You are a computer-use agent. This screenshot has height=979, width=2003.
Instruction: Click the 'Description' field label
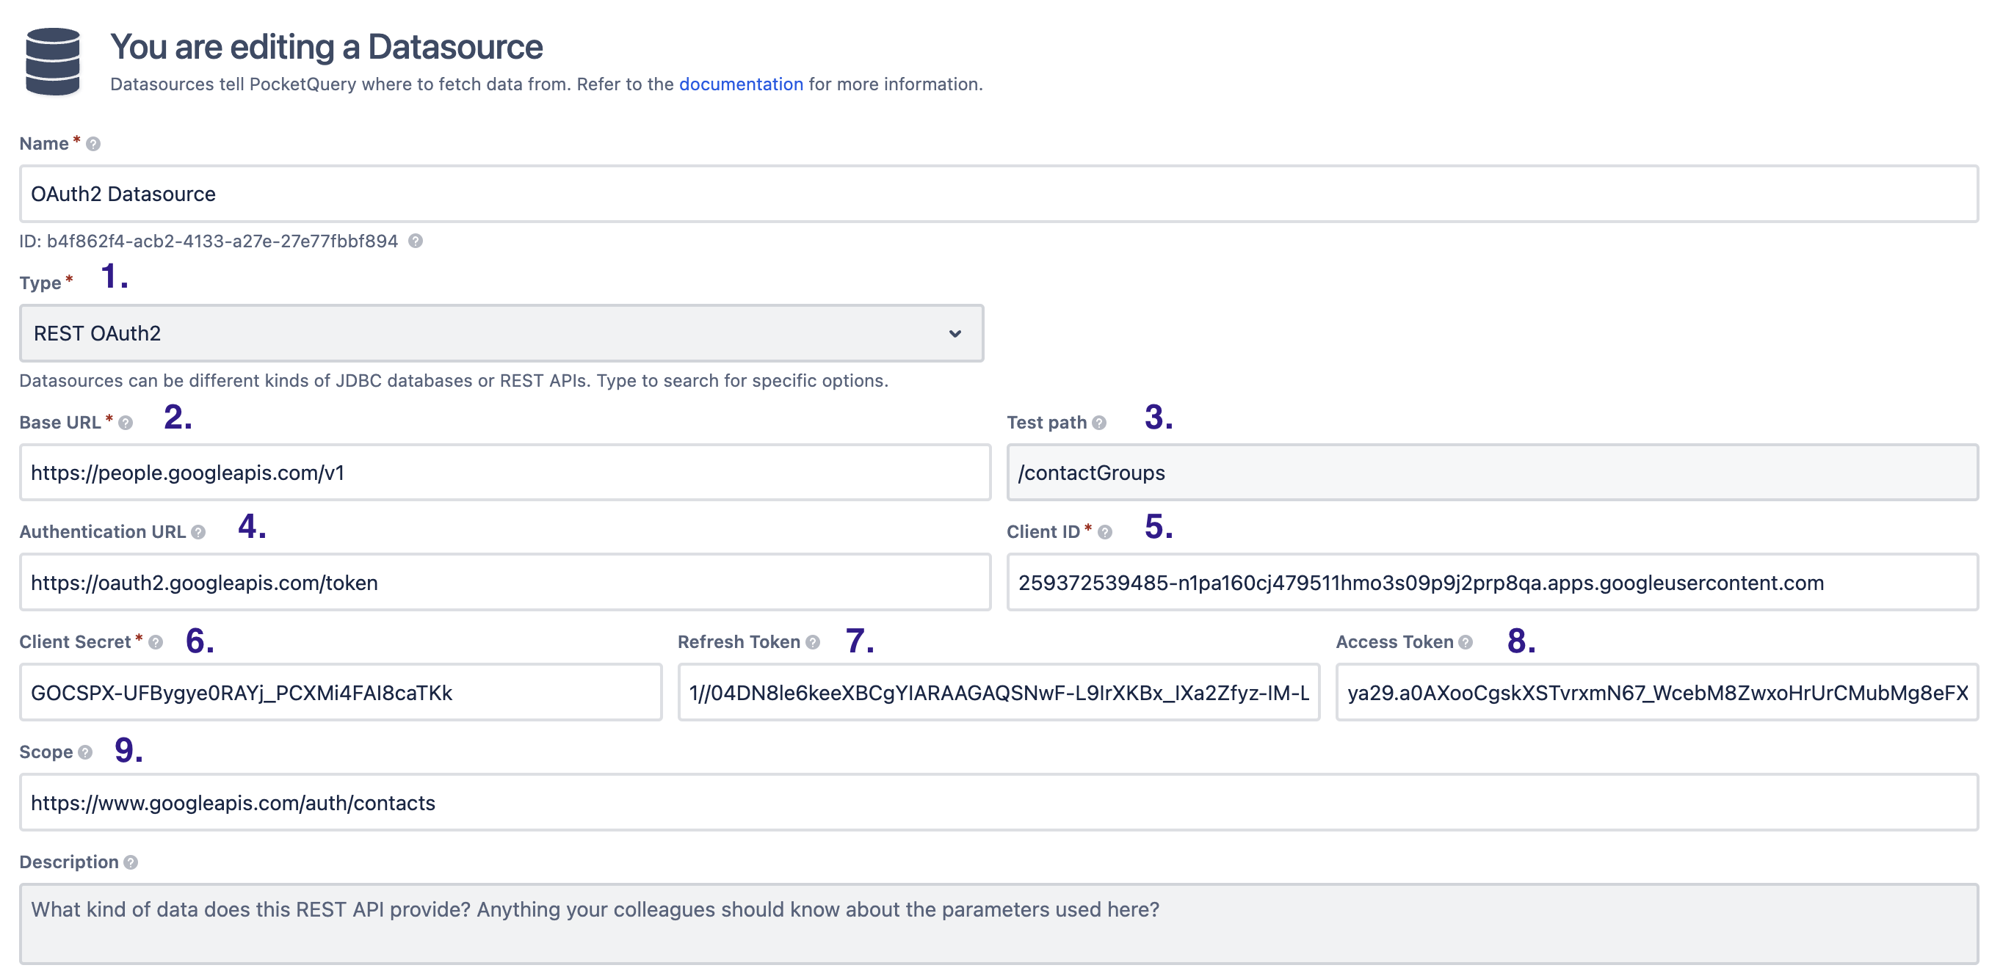pyautogui.click(x=69, y=862)
